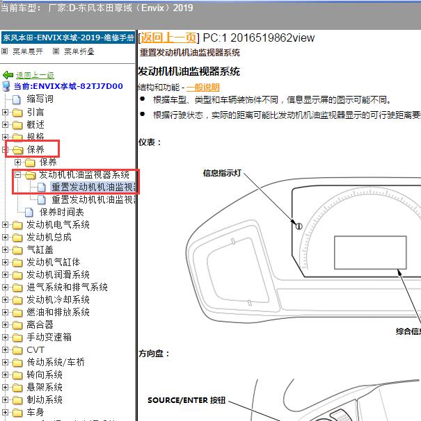Open the second 重置发动机机油监视 item
The width and height of the screenshot is (421, 421).
point(93,200)
